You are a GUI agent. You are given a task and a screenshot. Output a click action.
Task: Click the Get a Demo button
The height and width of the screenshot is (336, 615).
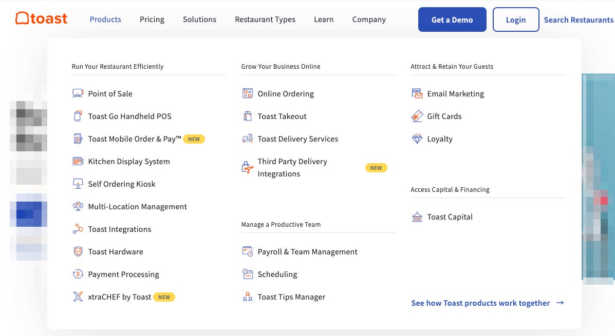452,19
